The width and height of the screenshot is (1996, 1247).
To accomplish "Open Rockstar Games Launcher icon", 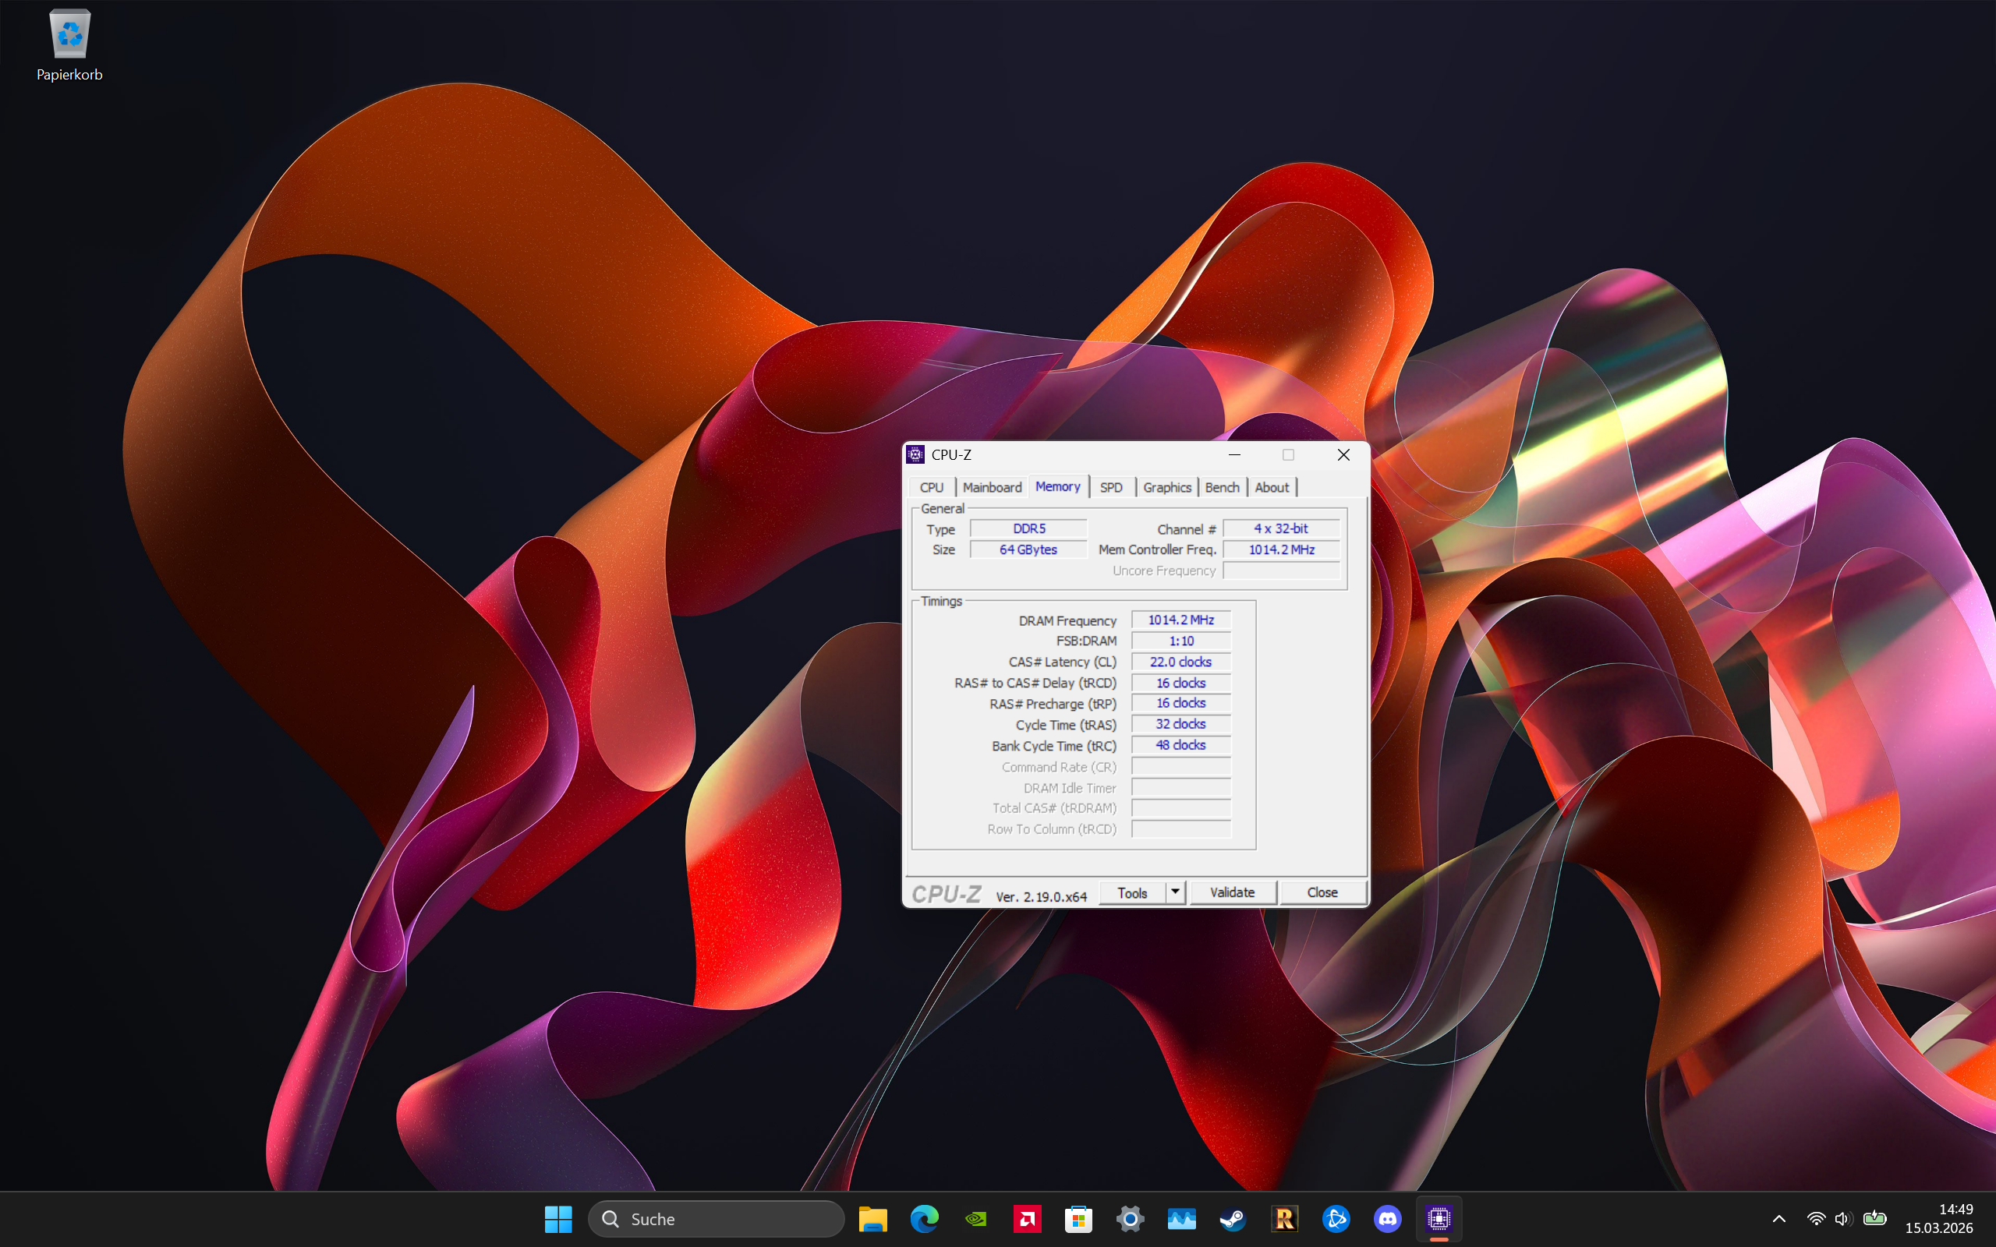I will tap(1284, 1219).
